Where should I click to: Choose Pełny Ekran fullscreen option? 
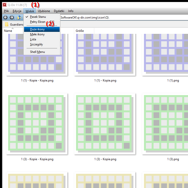pos(42,22)
